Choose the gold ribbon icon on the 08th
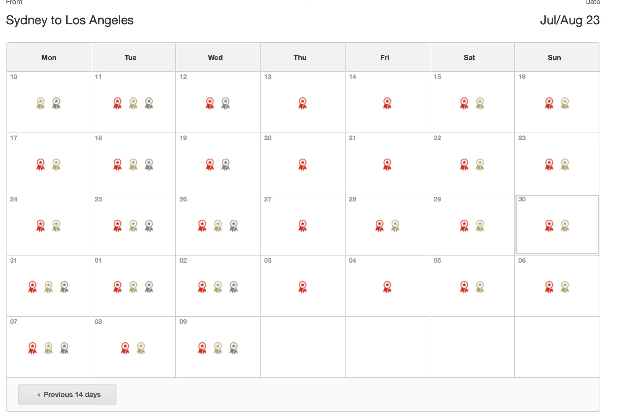 click(141, 348)
